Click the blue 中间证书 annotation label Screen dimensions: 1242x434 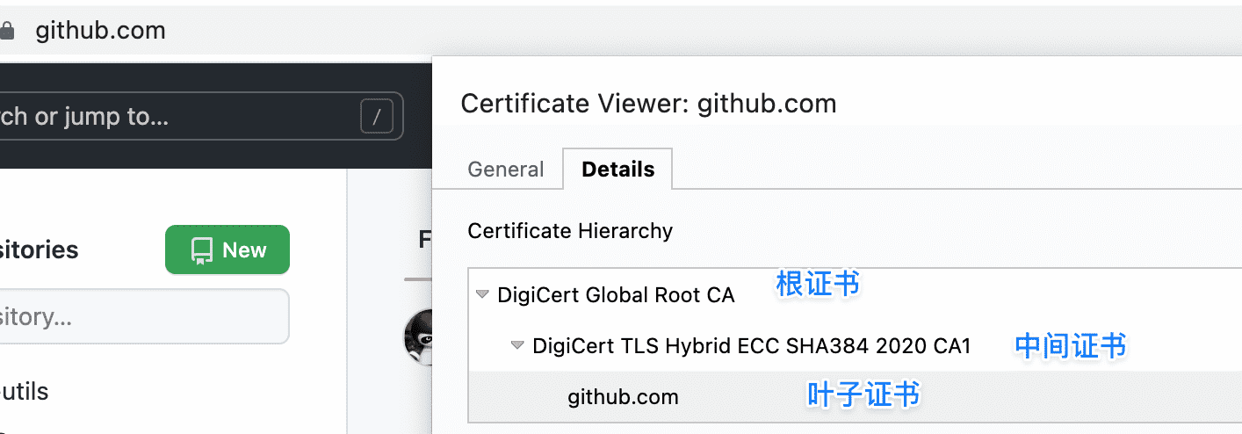(x=1070, y=346)
